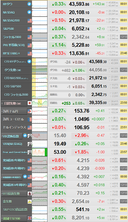This screenshot has height=222, width=128.
Task: Click the Twitter icon beside 米国債券10年利回り
Action: [25, 176]
